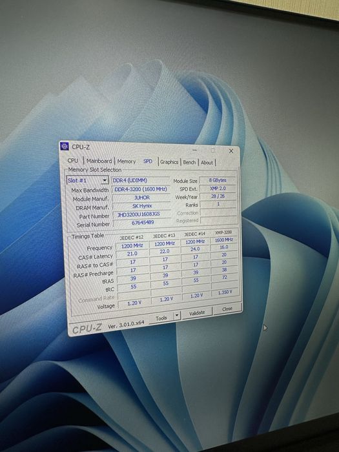
Task: Click the XMP 2.0 SPD Ext. value
Action: tap(218, 189)
